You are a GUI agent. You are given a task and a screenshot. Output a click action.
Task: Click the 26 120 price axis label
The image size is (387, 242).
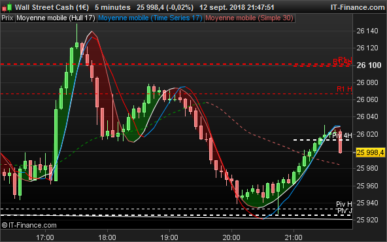pos(367,48)
